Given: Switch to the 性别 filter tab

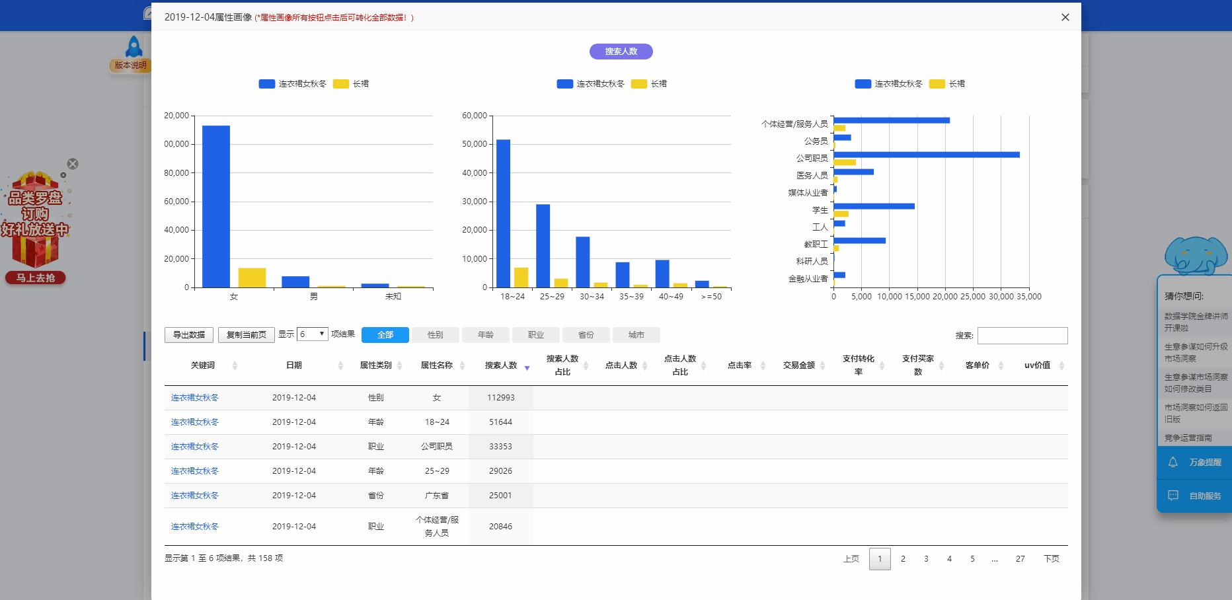Looking at the screenshot, I should click(436, 335).
